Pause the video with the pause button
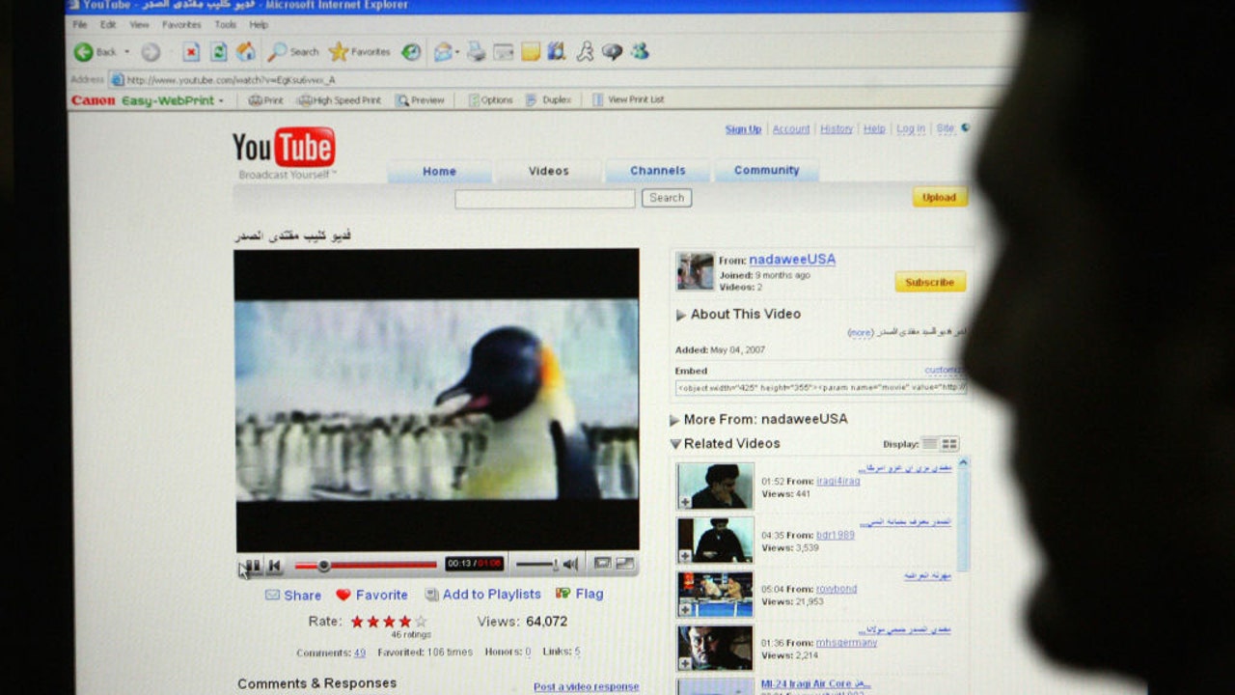The width and height of the screenshot is (1235, 695). (x=253, y=566)
